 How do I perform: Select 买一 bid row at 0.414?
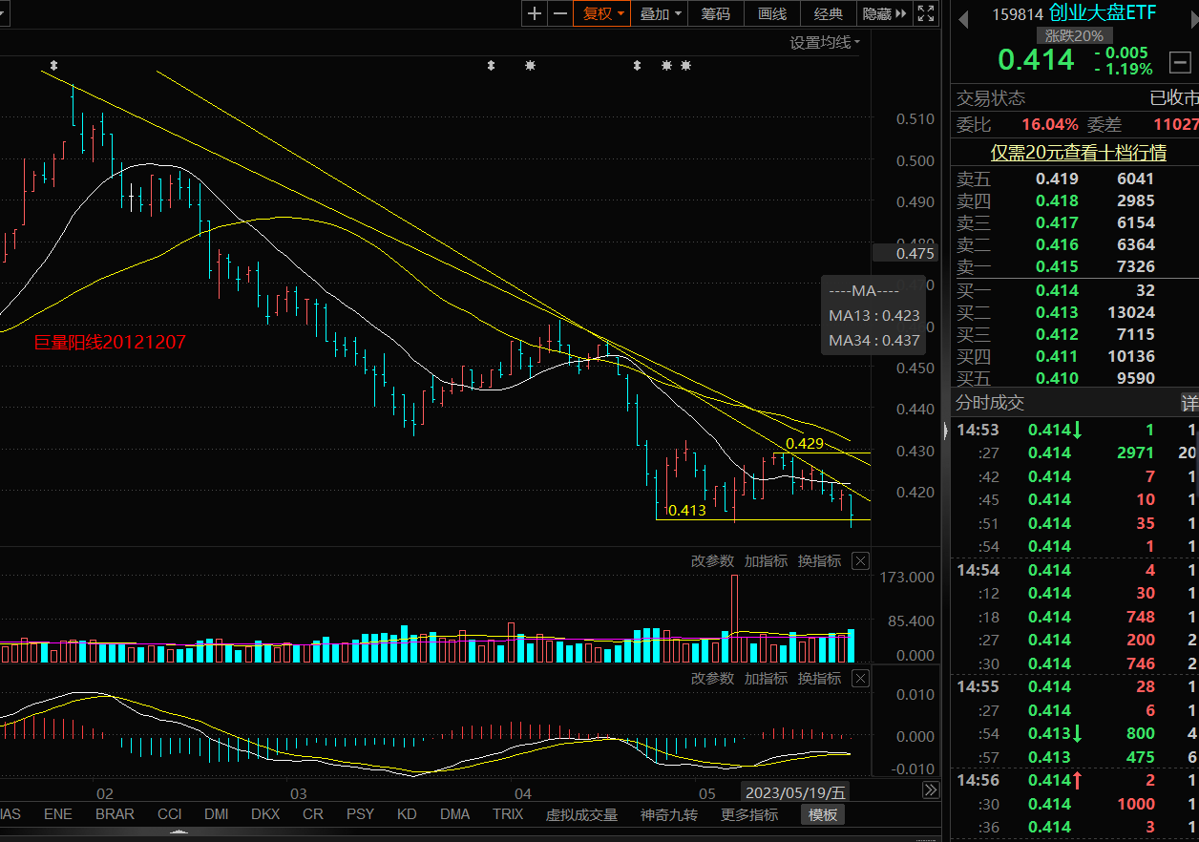(x=1075, y=290)
